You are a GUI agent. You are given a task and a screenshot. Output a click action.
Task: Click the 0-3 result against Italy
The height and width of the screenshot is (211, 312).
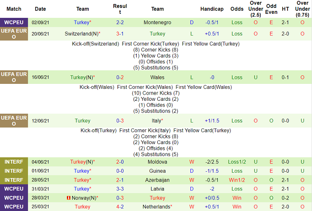120,120
